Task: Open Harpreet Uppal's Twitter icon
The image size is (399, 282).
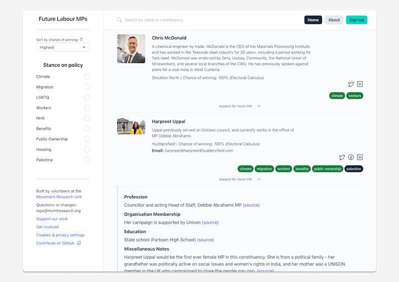Action: click(342, 157)
